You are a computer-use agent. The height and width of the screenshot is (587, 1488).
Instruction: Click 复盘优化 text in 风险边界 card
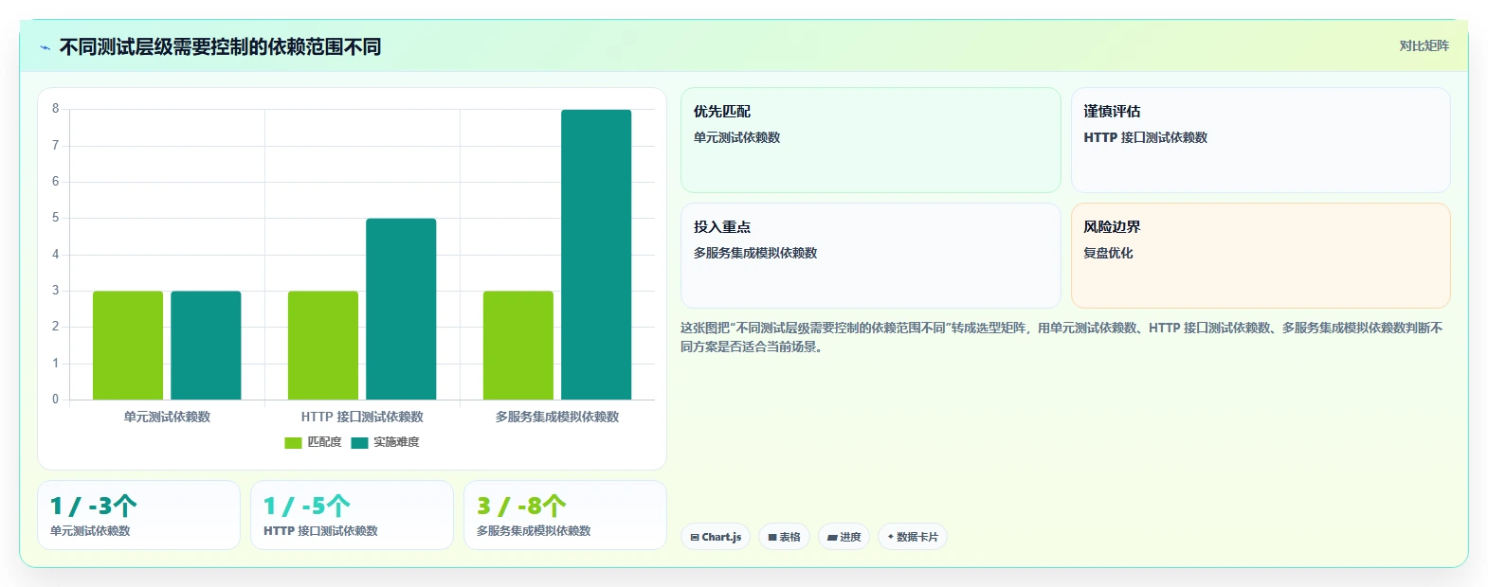[x=1108, y=253]
